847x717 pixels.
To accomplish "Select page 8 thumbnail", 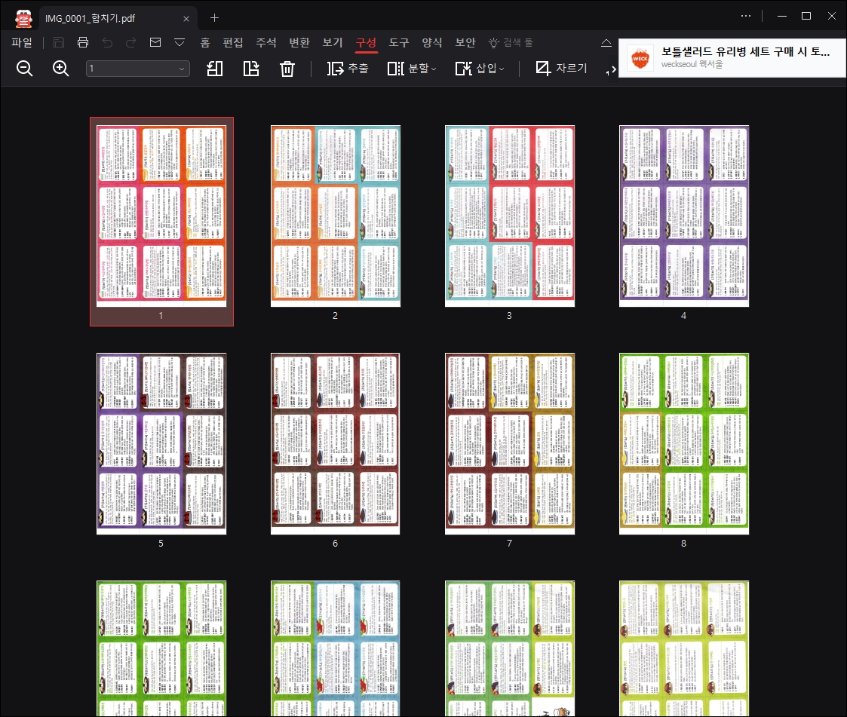I will [684, 444].
